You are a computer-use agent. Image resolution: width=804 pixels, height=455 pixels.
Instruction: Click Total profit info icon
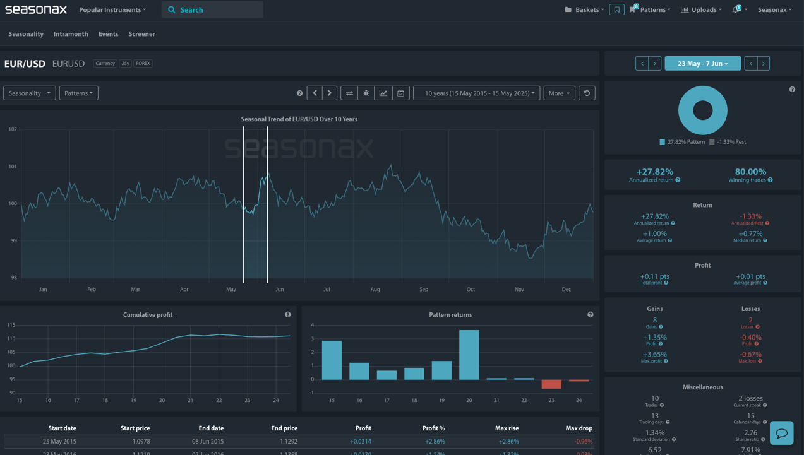pyautogui.click(x=666, y=283)
